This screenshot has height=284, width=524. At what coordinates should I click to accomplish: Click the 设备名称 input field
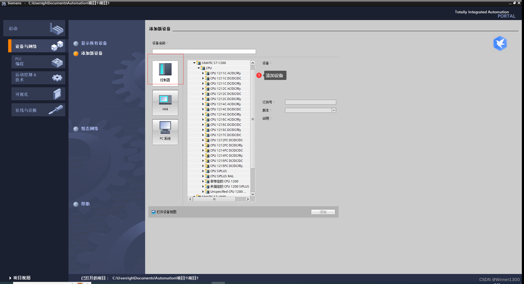(204, 51)
